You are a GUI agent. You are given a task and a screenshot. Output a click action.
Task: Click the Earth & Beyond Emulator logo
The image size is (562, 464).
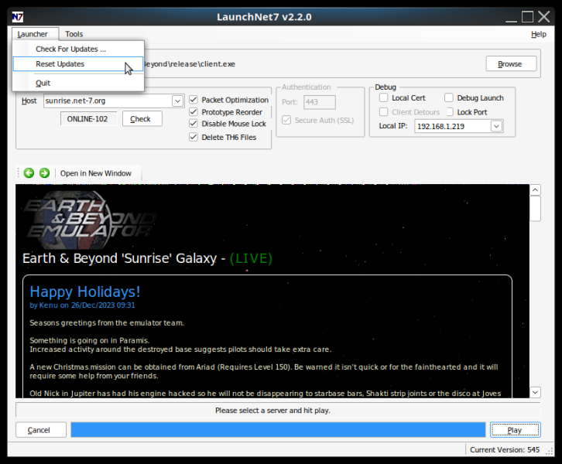90,220
